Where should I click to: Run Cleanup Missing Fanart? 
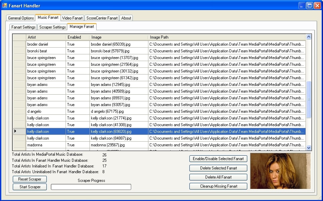(218, 186)
